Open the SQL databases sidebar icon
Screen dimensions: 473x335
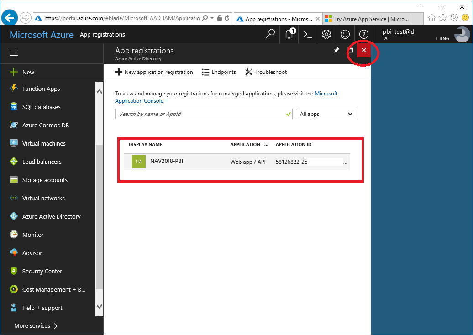pos(14,107)
